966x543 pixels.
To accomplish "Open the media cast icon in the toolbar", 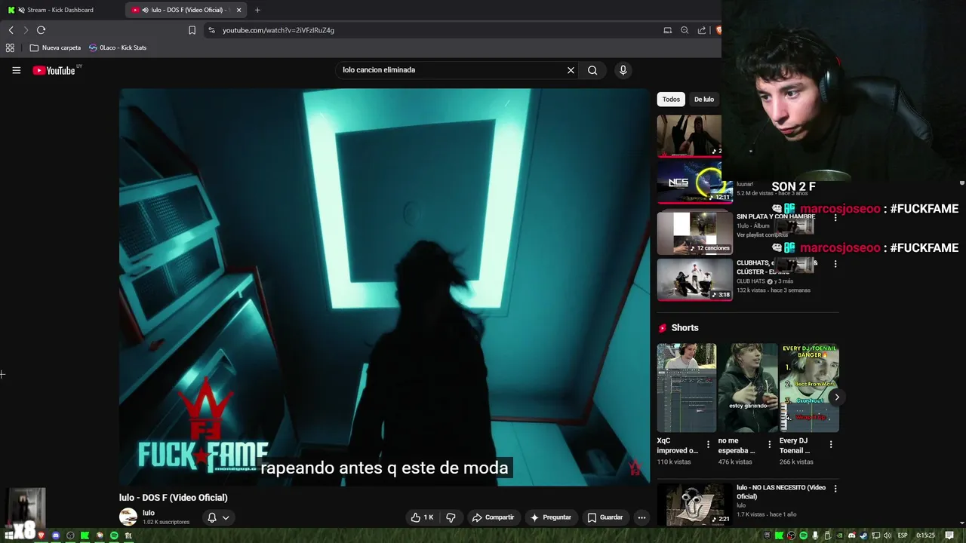I will pyautogui.click(x=667, y=30).
